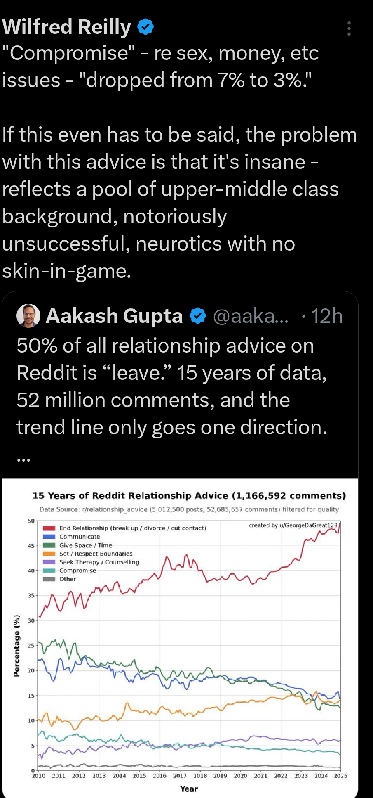Click the gray Other legend swatch
373x798 pixels.
click(x=49, y=579)
